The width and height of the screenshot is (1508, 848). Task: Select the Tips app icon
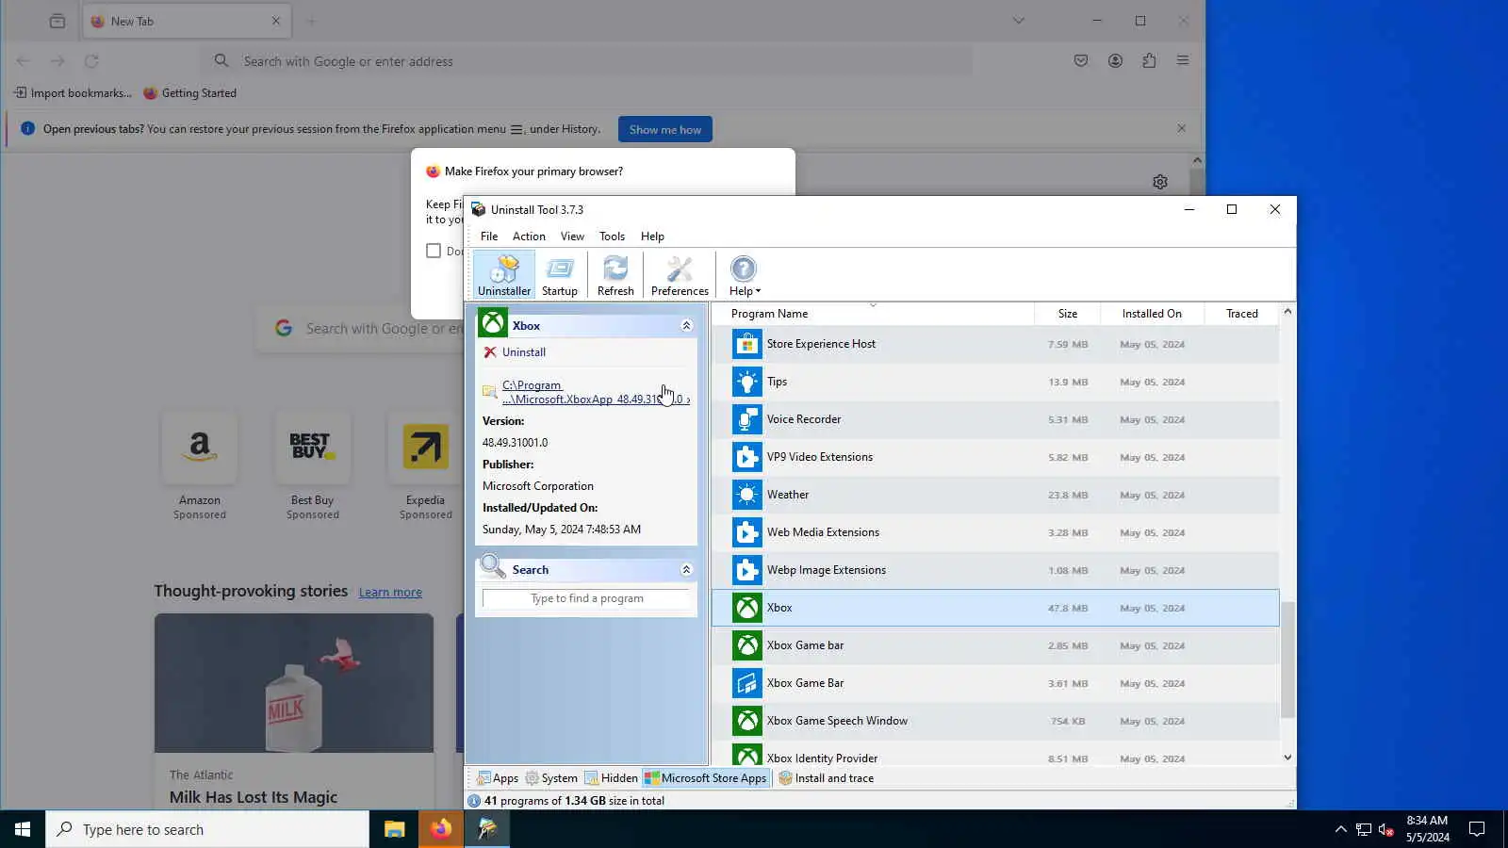click(747, 382)
